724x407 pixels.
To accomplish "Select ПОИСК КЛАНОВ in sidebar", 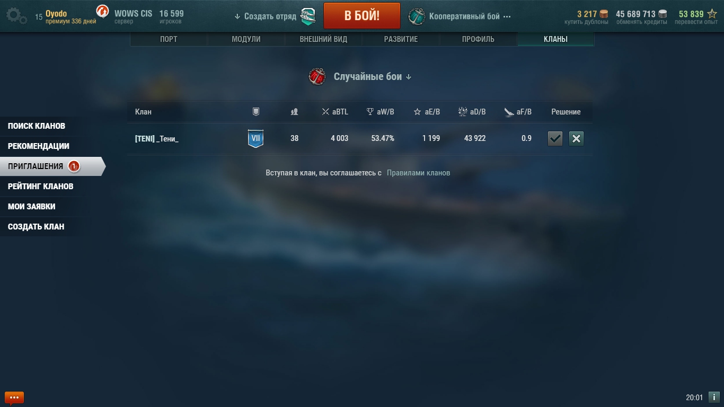I will [37, 126].
